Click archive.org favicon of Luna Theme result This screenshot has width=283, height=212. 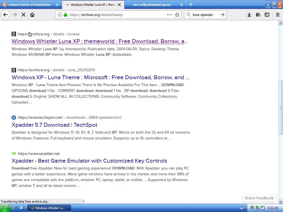tap(14, 70)
